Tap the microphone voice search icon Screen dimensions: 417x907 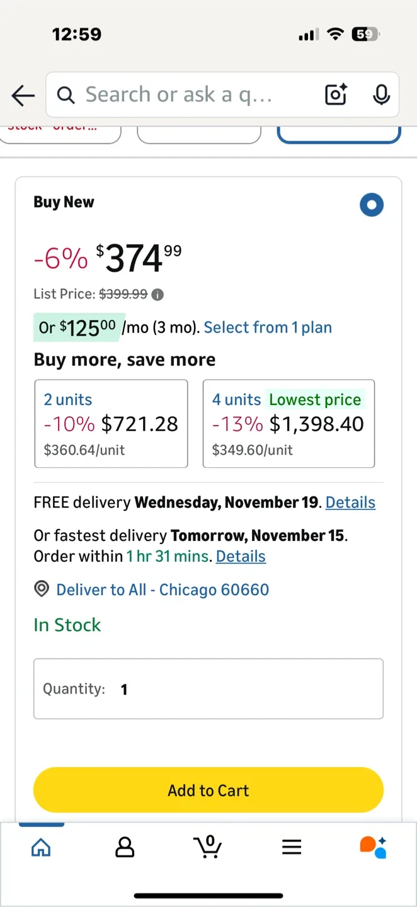380,94
